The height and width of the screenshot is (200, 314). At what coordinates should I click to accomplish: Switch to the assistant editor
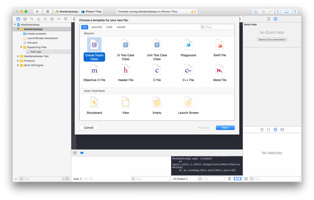(263, 11)
